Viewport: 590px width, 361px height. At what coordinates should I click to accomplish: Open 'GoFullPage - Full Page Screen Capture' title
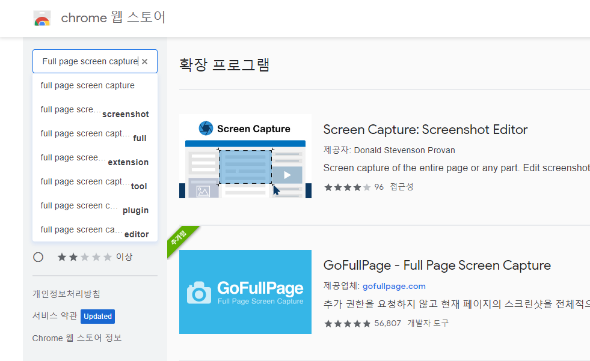click(x=437, y=265)
